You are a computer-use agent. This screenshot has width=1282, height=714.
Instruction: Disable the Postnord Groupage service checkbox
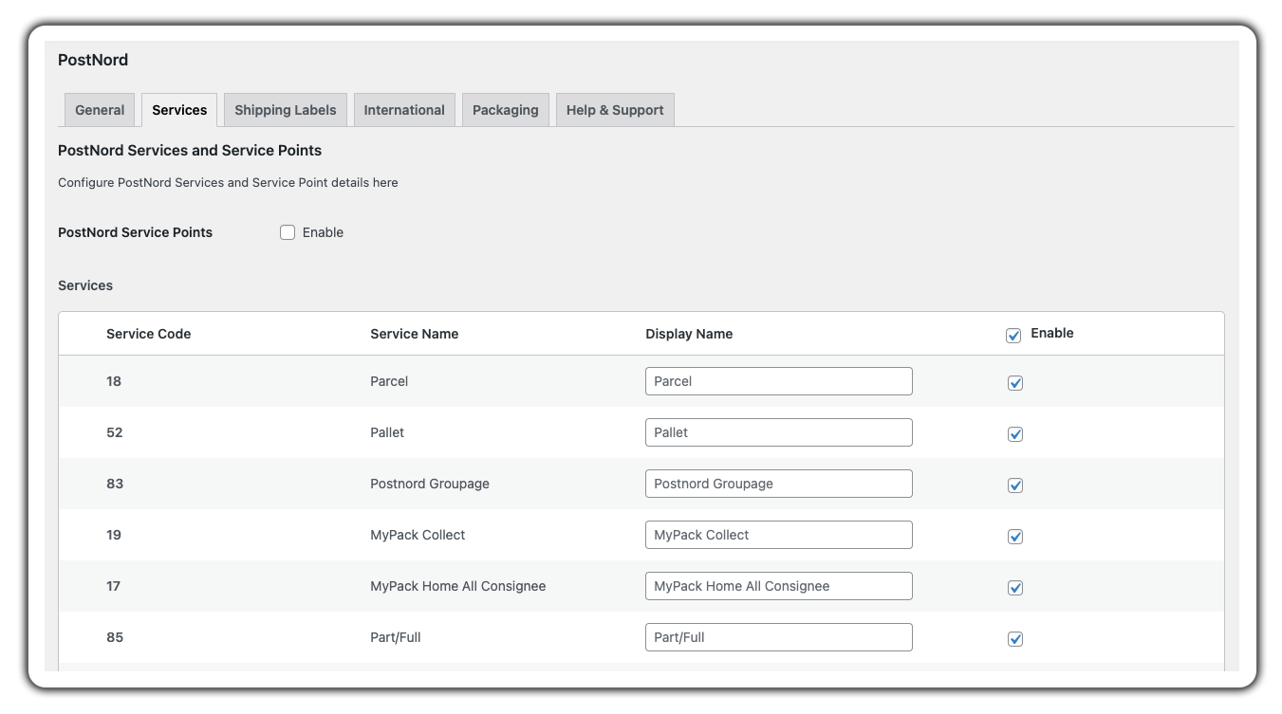(x=1015, y=485)
